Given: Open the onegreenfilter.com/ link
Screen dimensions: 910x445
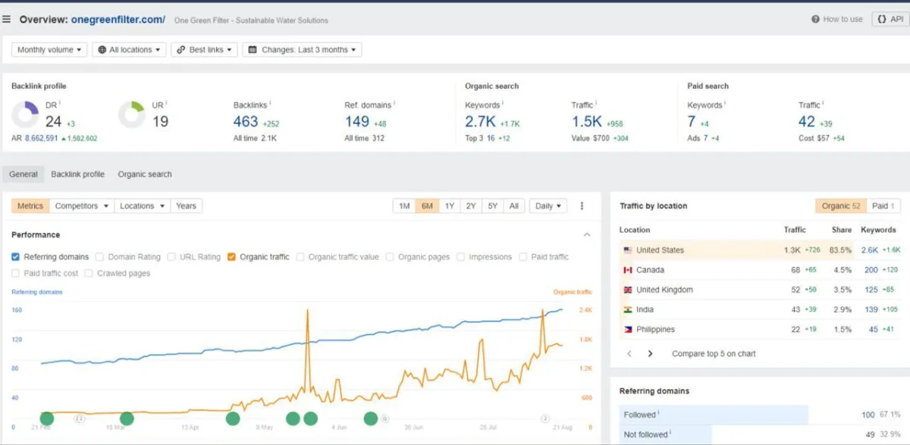Looking at the screenshot, I should [x=118, y=20].
